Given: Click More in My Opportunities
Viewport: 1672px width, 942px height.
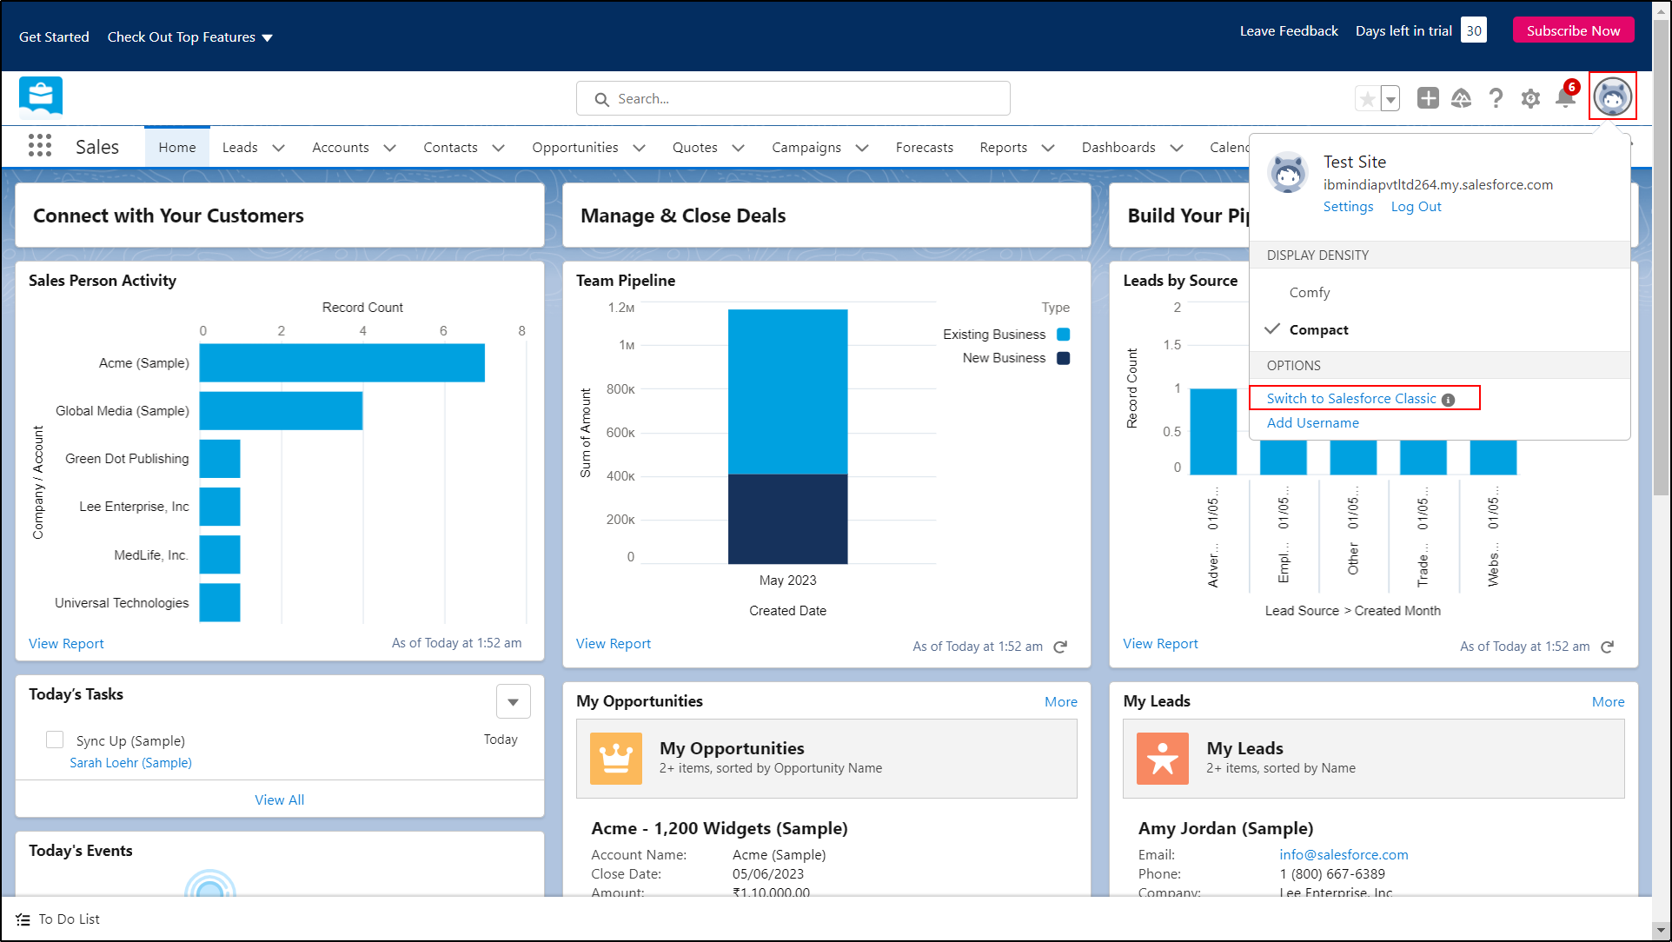Looking at the screenshot, I should tap(1061, 702).
